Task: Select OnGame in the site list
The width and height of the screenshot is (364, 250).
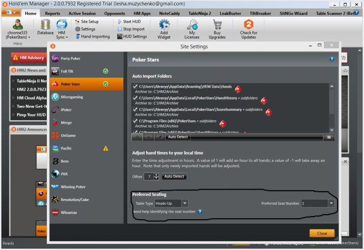Action: pyautogui.click(x=86, y=135)
